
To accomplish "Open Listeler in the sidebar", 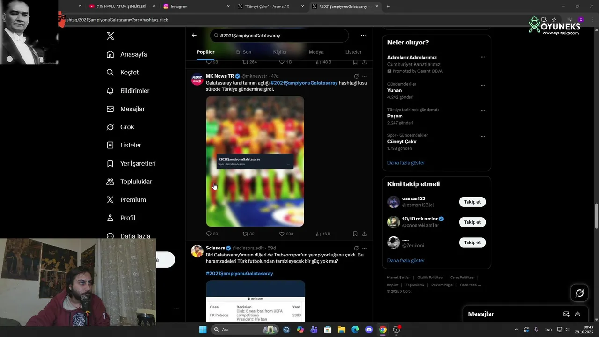I will pos(124,145).
